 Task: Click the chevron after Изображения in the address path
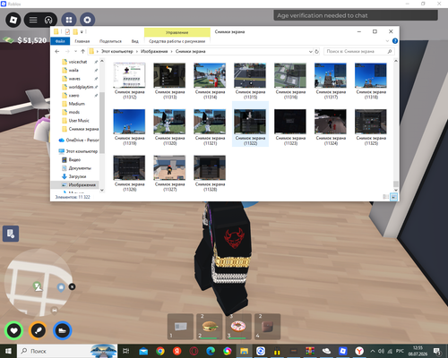point(172,51)
